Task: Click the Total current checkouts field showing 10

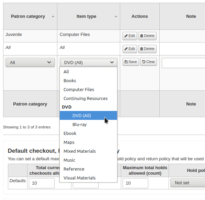Action: click(x=42, y=183)
